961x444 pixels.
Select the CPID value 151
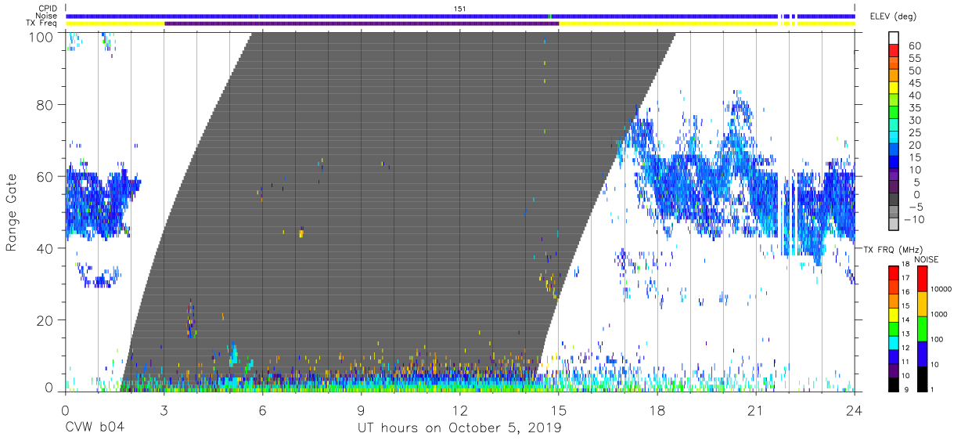tap(460, 8)
